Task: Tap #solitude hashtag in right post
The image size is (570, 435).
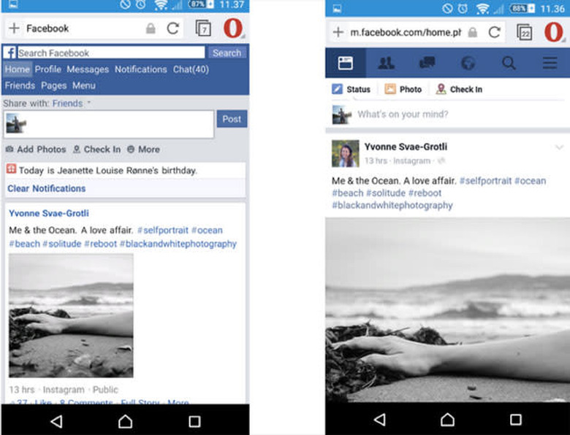Action: (386, 193)
